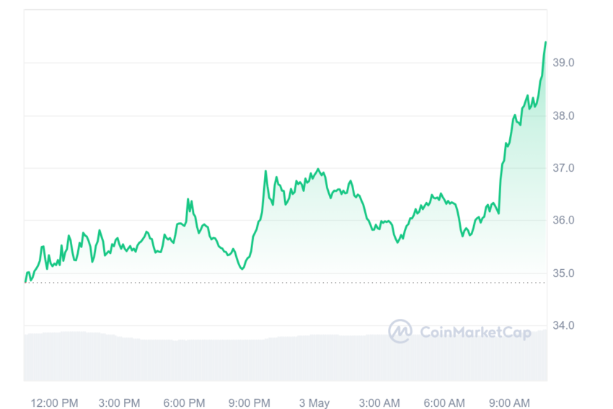Click the 38.0 price axis label
Viewport: 613px width, 409px height.
point(563,115)
